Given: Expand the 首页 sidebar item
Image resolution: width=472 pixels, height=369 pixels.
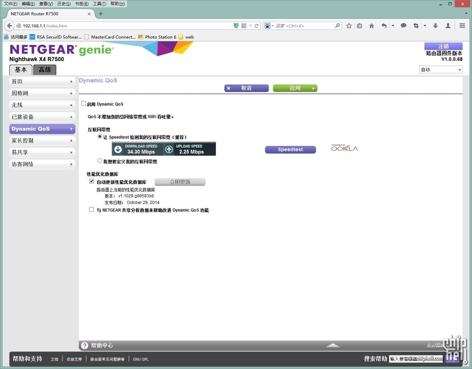Looking at the screenshot, I should coord(42,82).
